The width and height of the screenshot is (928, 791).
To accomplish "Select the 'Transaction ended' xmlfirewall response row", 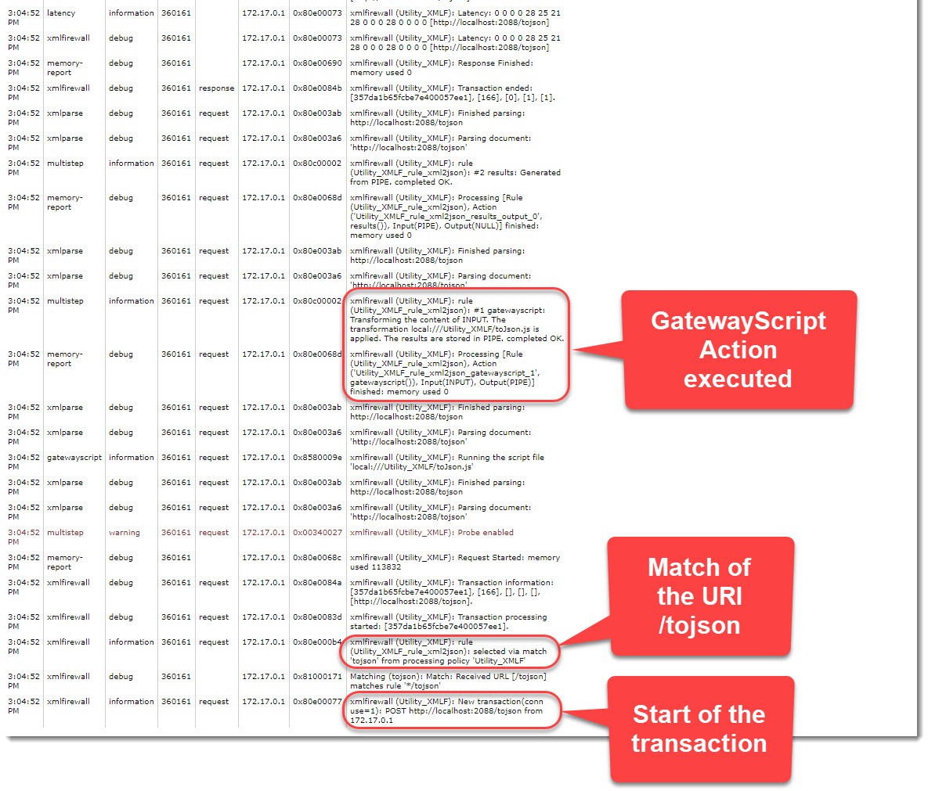I will click(x=454, y=92).
